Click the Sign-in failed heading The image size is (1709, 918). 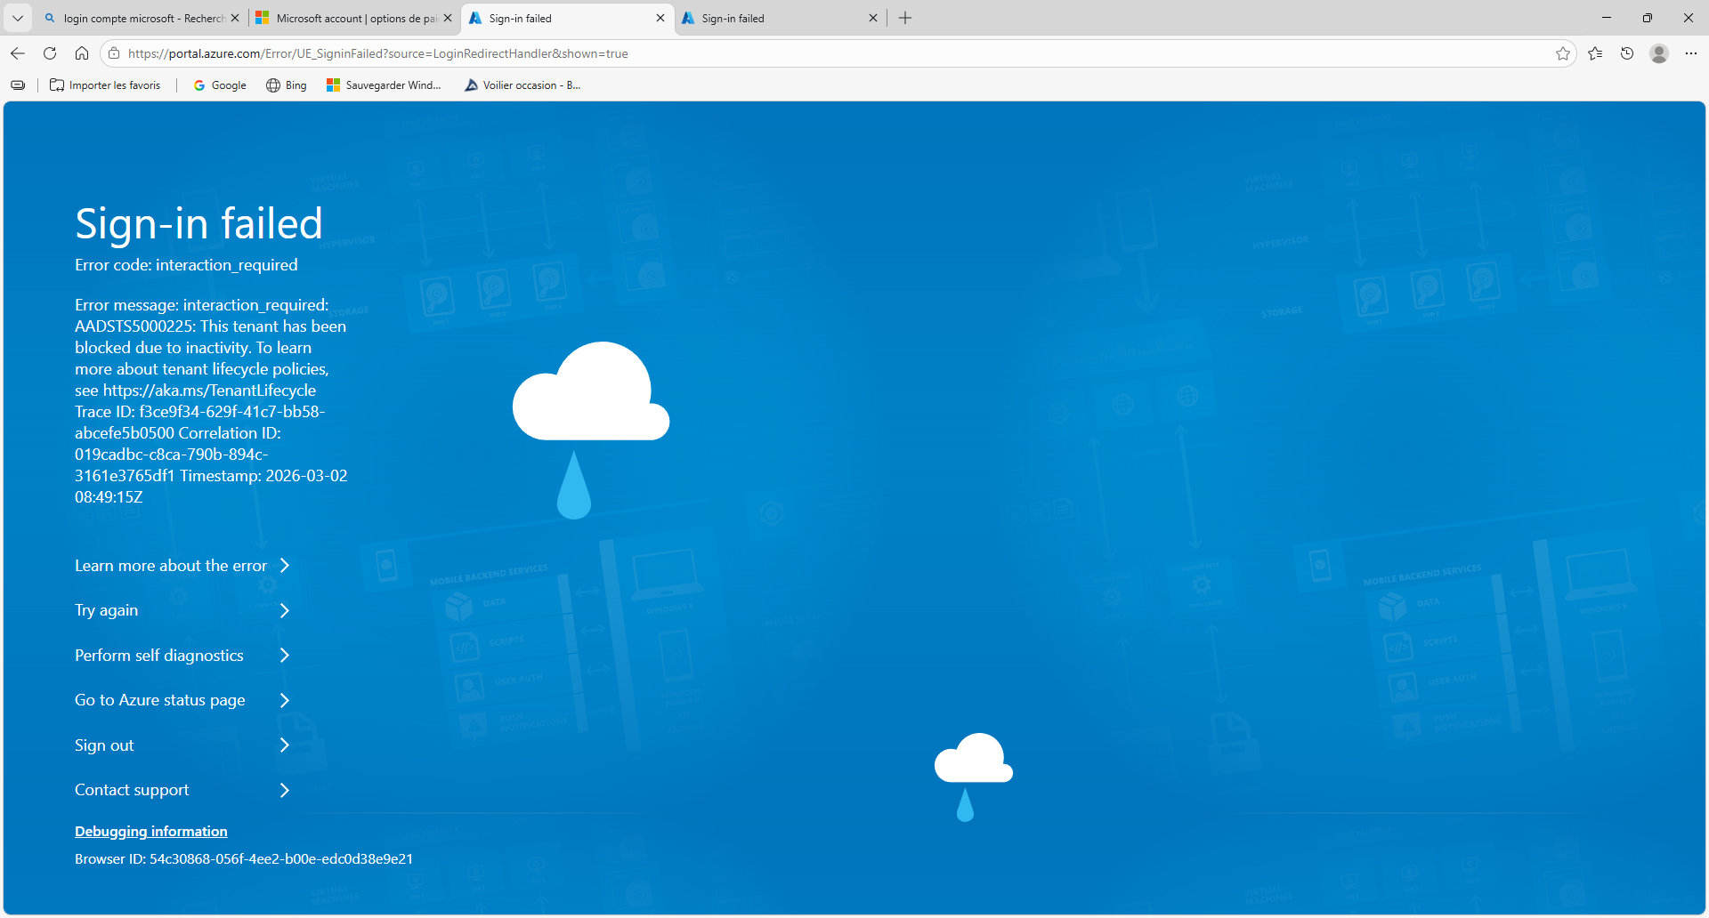point(198,223)
